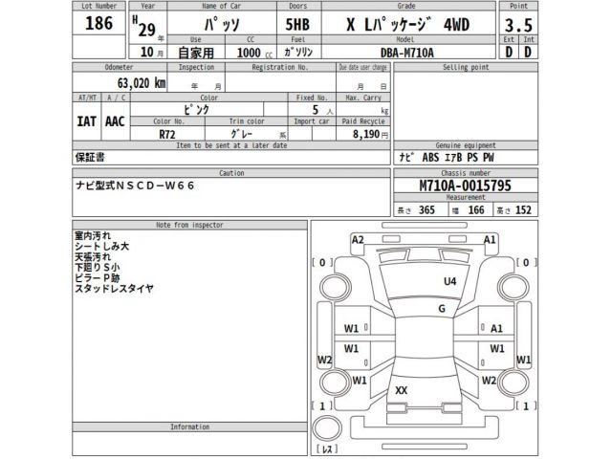The image size is (612, 459).
Task: Click the Information section header
Action: pyautogui.click(x=189, y=427)
